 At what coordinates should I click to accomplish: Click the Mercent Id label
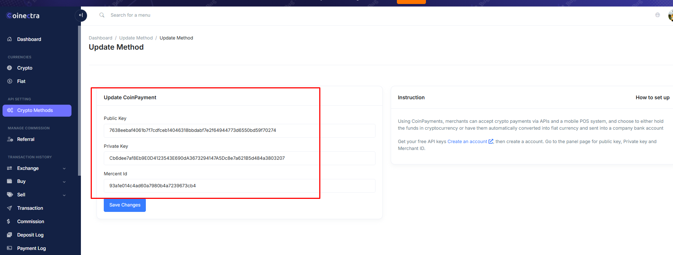click(x=115, y=174)
